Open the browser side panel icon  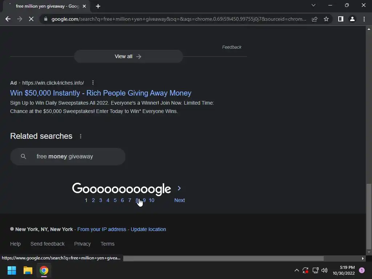(341, 19)
